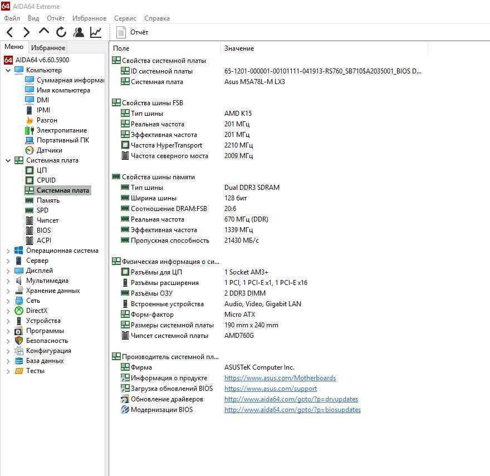Click the Чипсет chip icon

(30, 220)
